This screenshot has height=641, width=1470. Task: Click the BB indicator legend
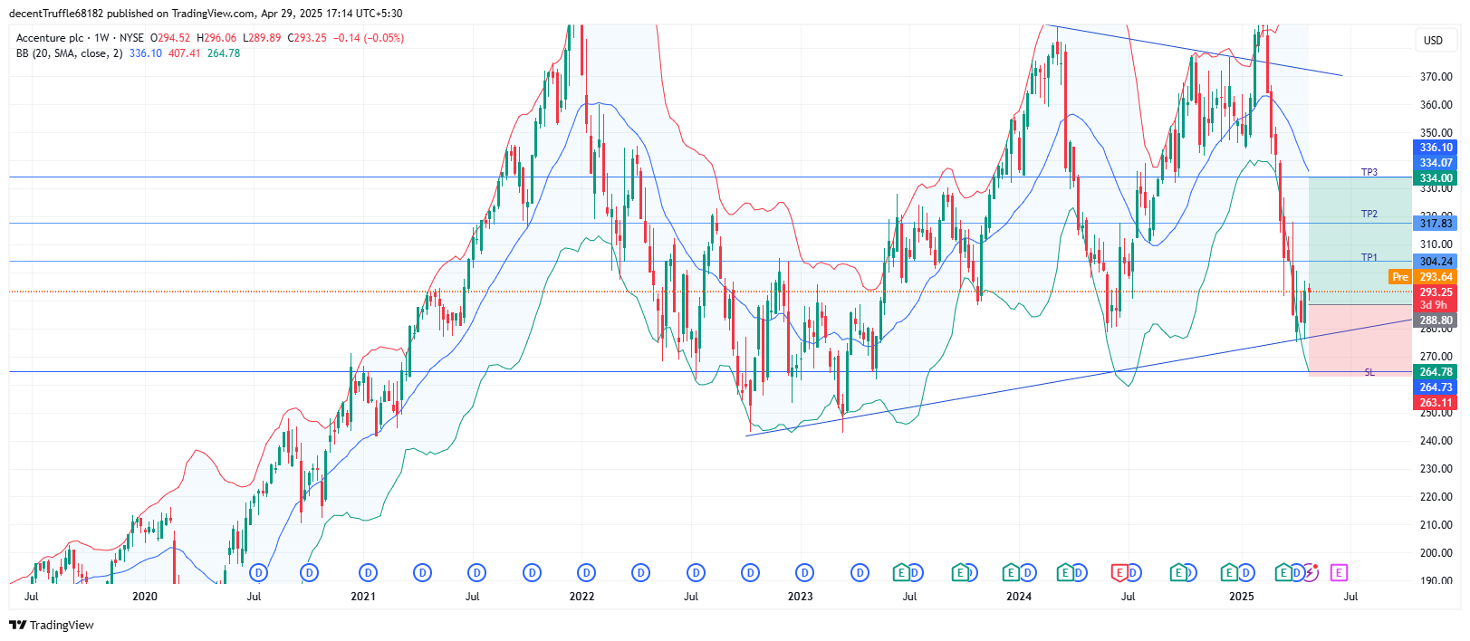point(69,53)
